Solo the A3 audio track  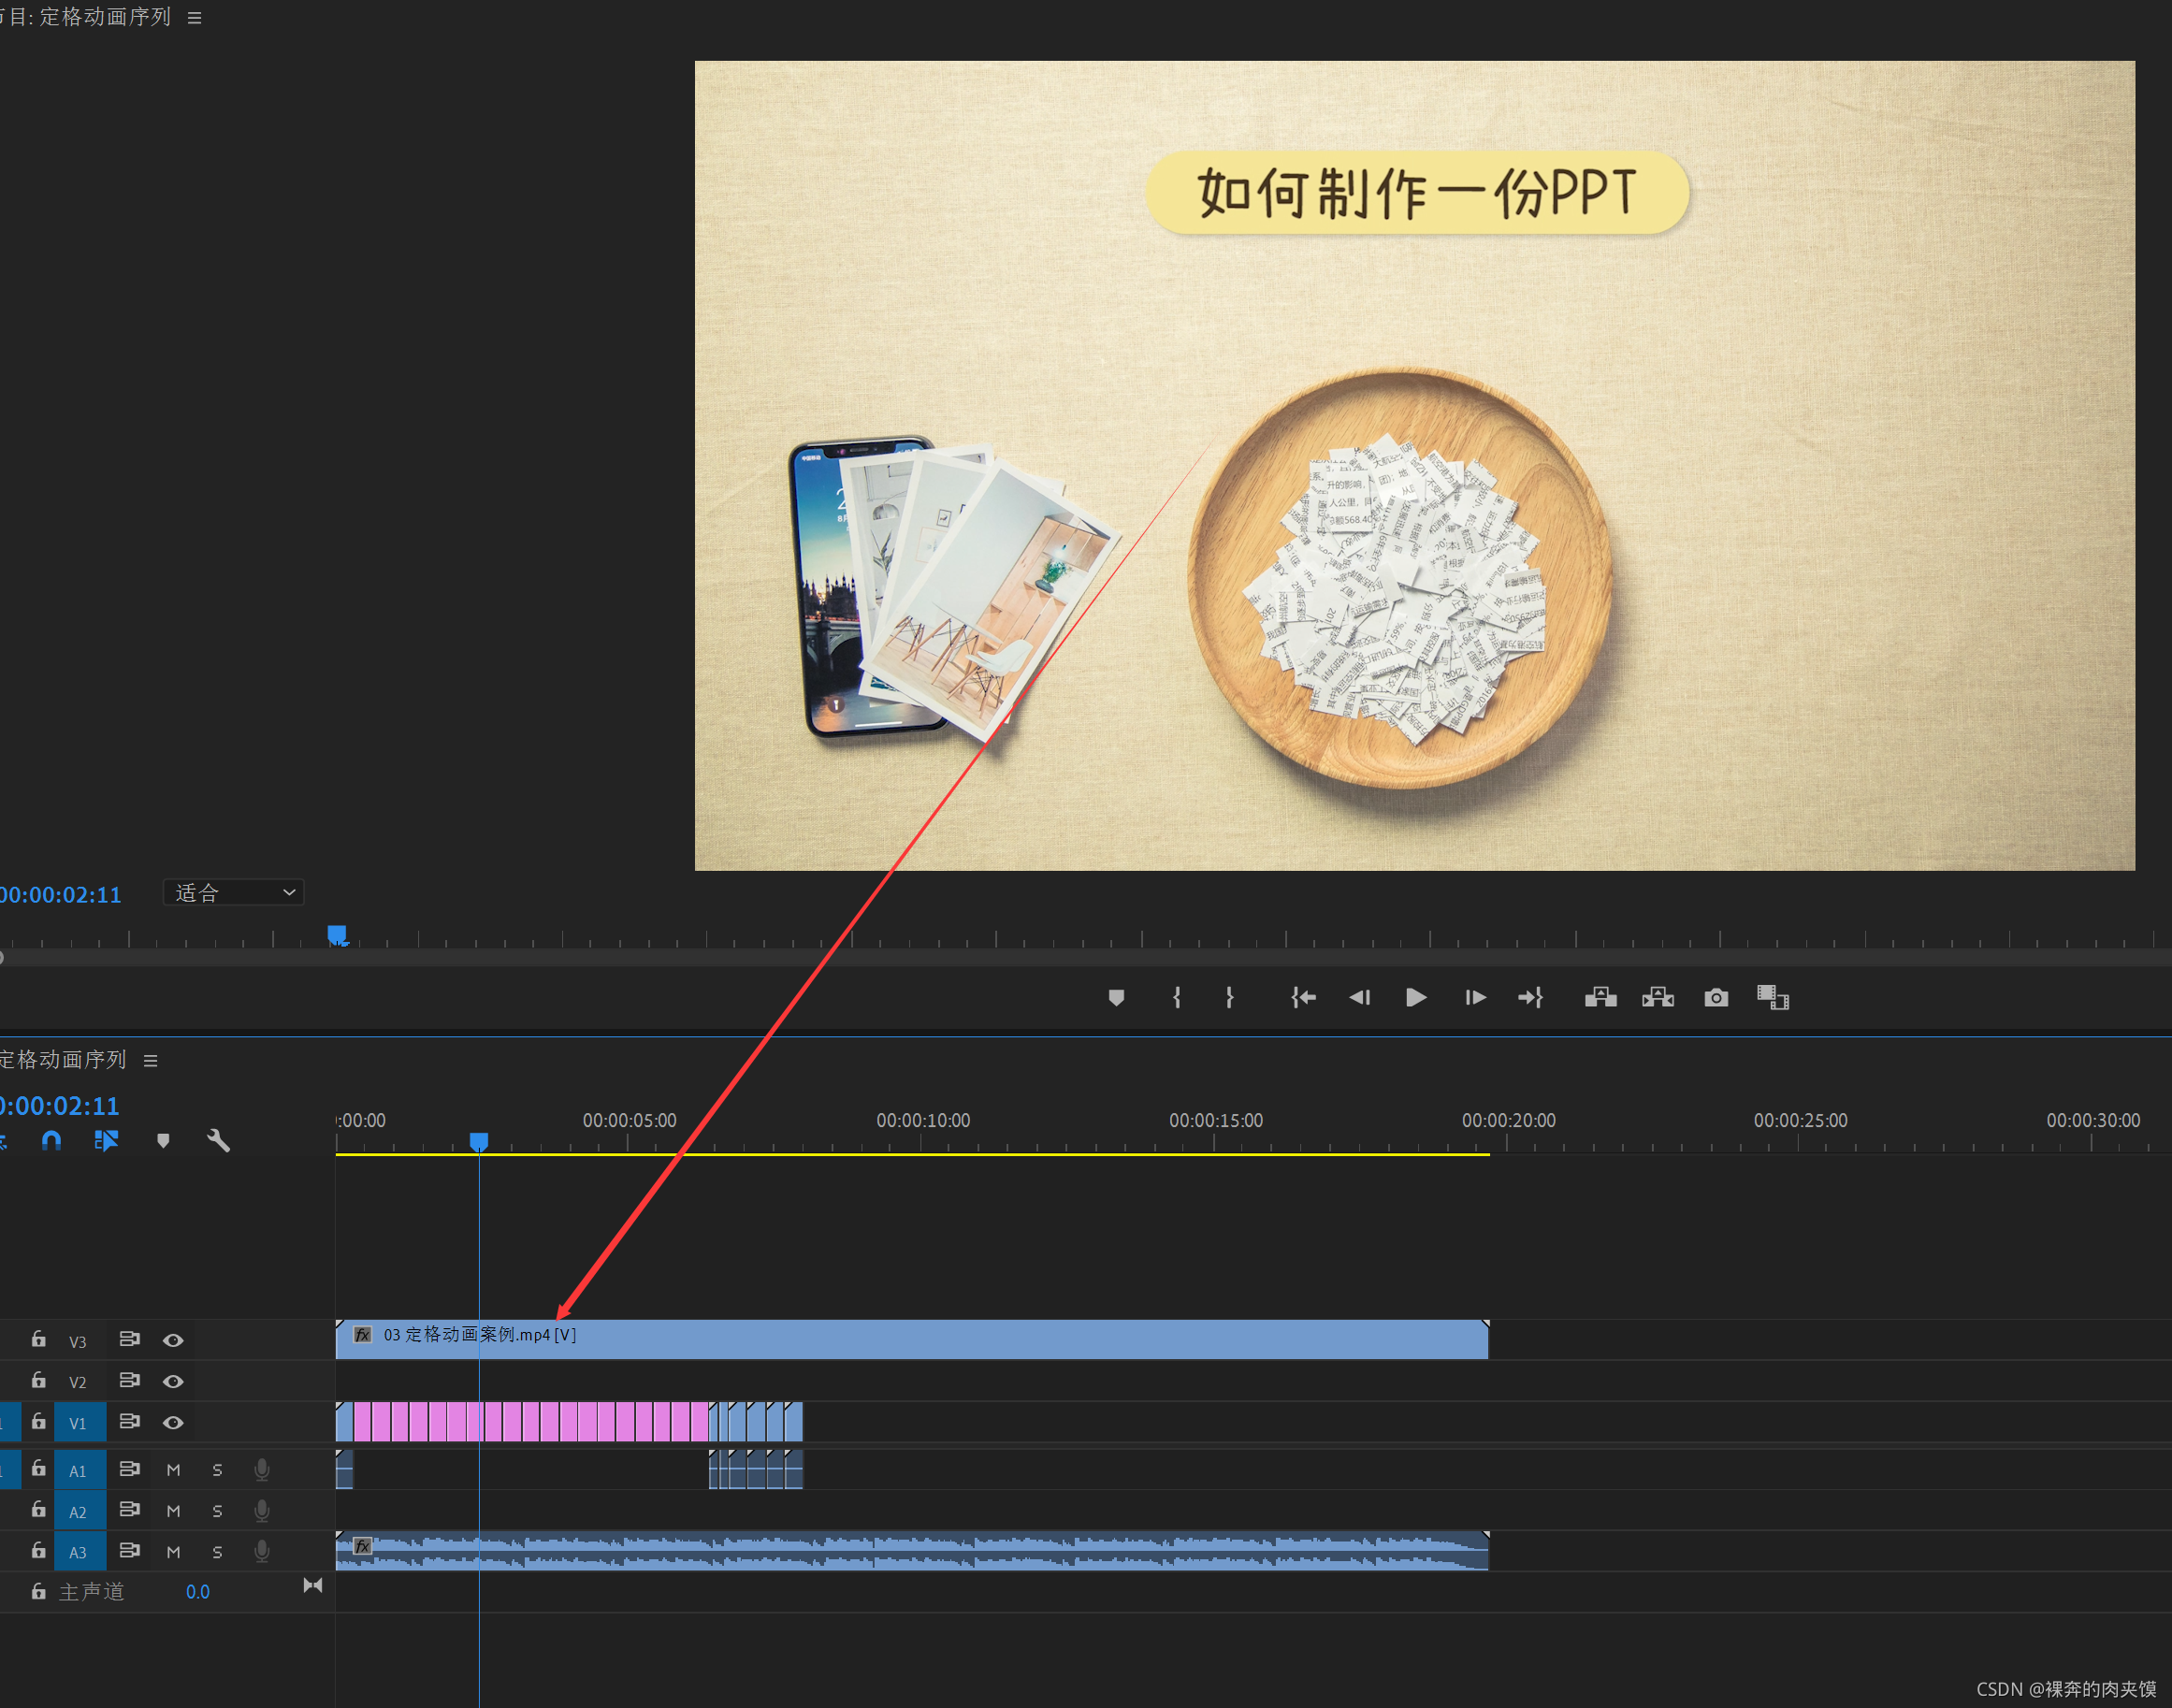point(217,1552)
